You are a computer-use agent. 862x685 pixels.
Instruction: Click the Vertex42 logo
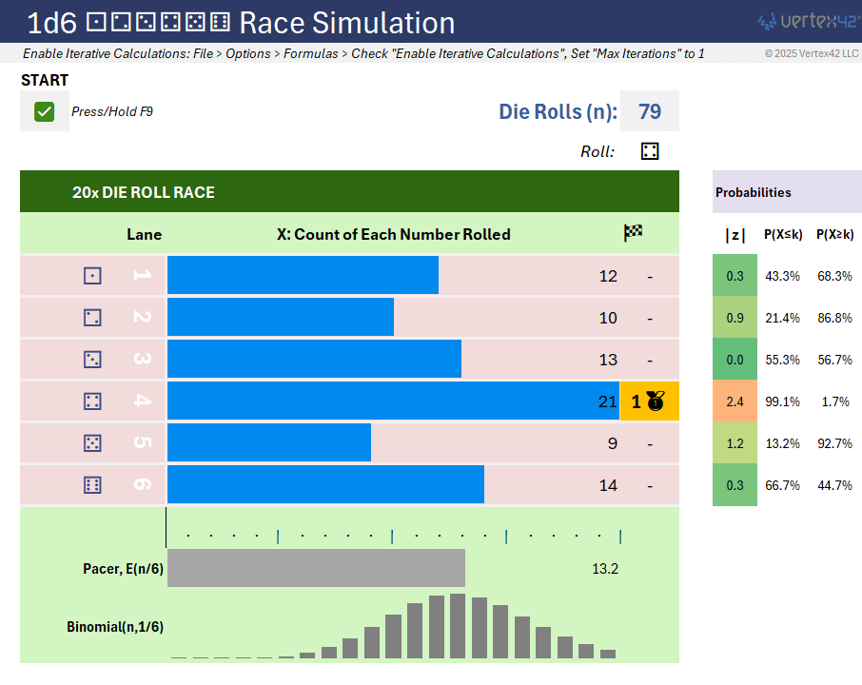click(807, 21)
